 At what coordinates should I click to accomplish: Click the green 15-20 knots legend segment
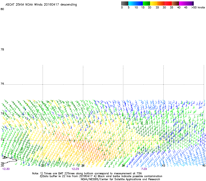146,3
